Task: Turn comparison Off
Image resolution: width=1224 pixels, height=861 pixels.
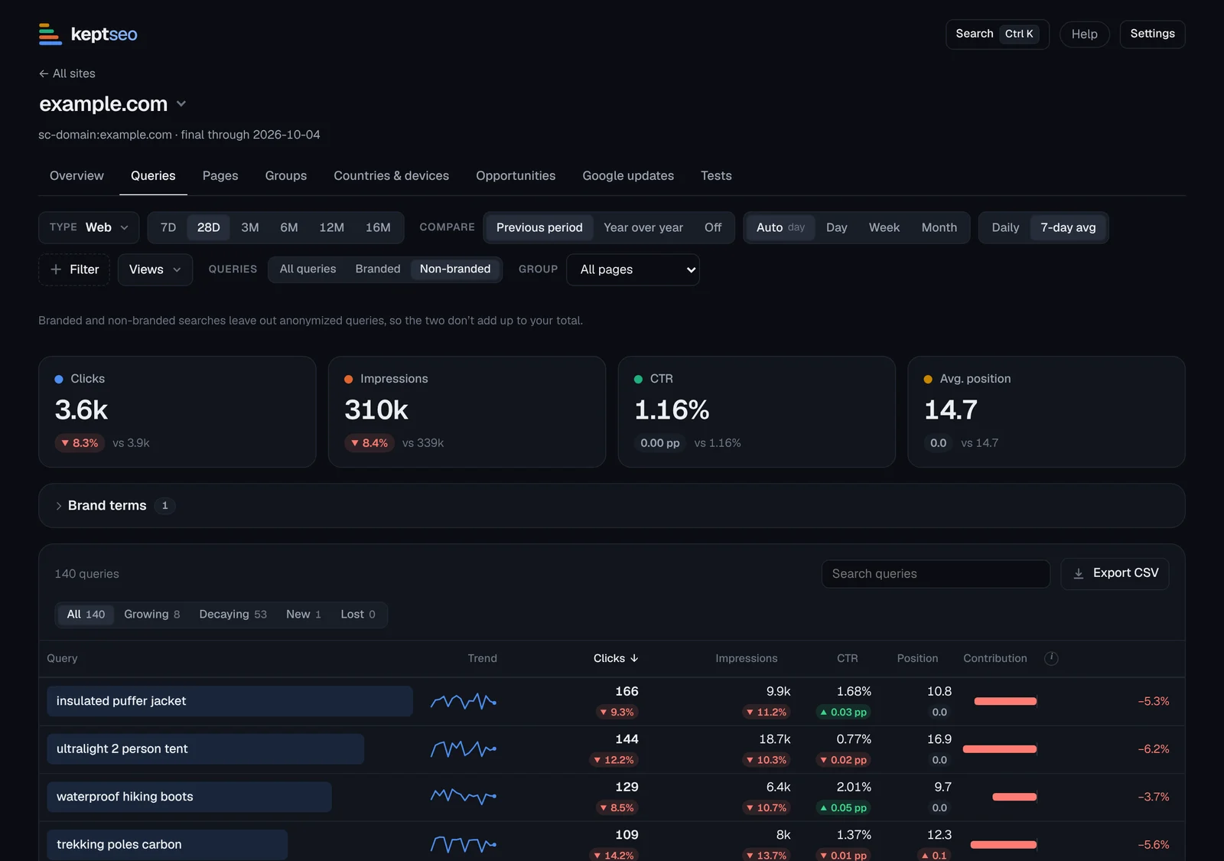Action: click(713, 227)
